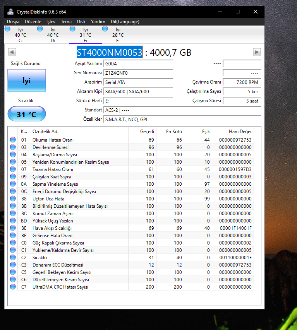Click the Öznitelik Adı column header
Image resolution: width=297 pixels, height=330 pixels.
pos(79,132)
